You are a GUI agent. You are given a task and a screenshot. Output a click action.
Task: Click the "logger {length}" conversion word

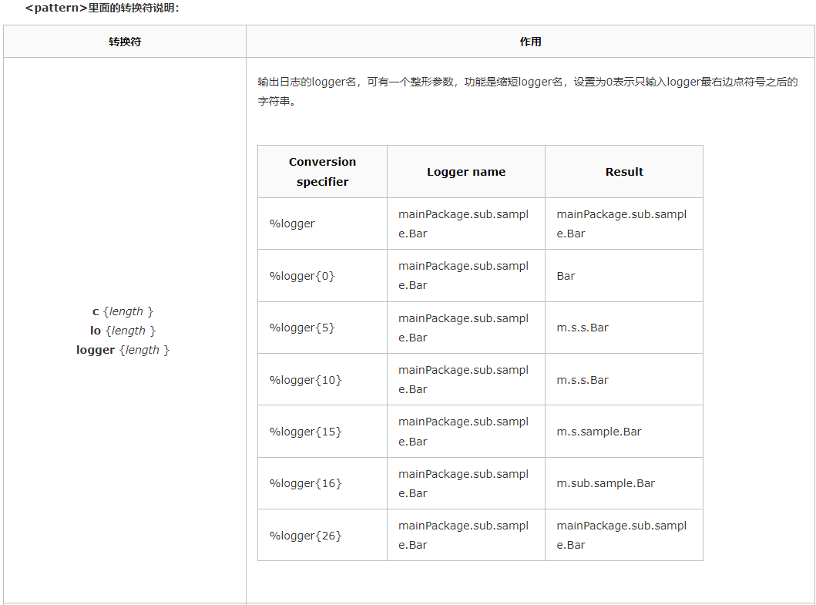coord(123,350)
